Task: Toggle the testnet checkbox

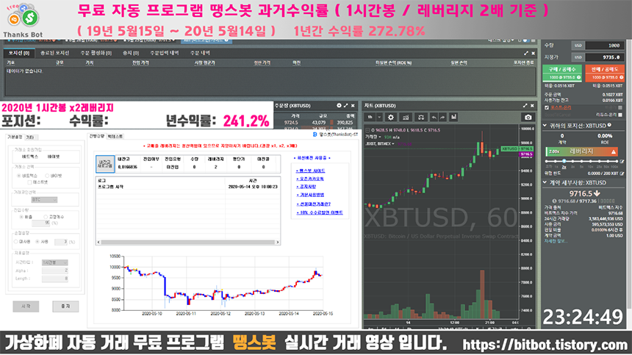Action: coord(29,182)
